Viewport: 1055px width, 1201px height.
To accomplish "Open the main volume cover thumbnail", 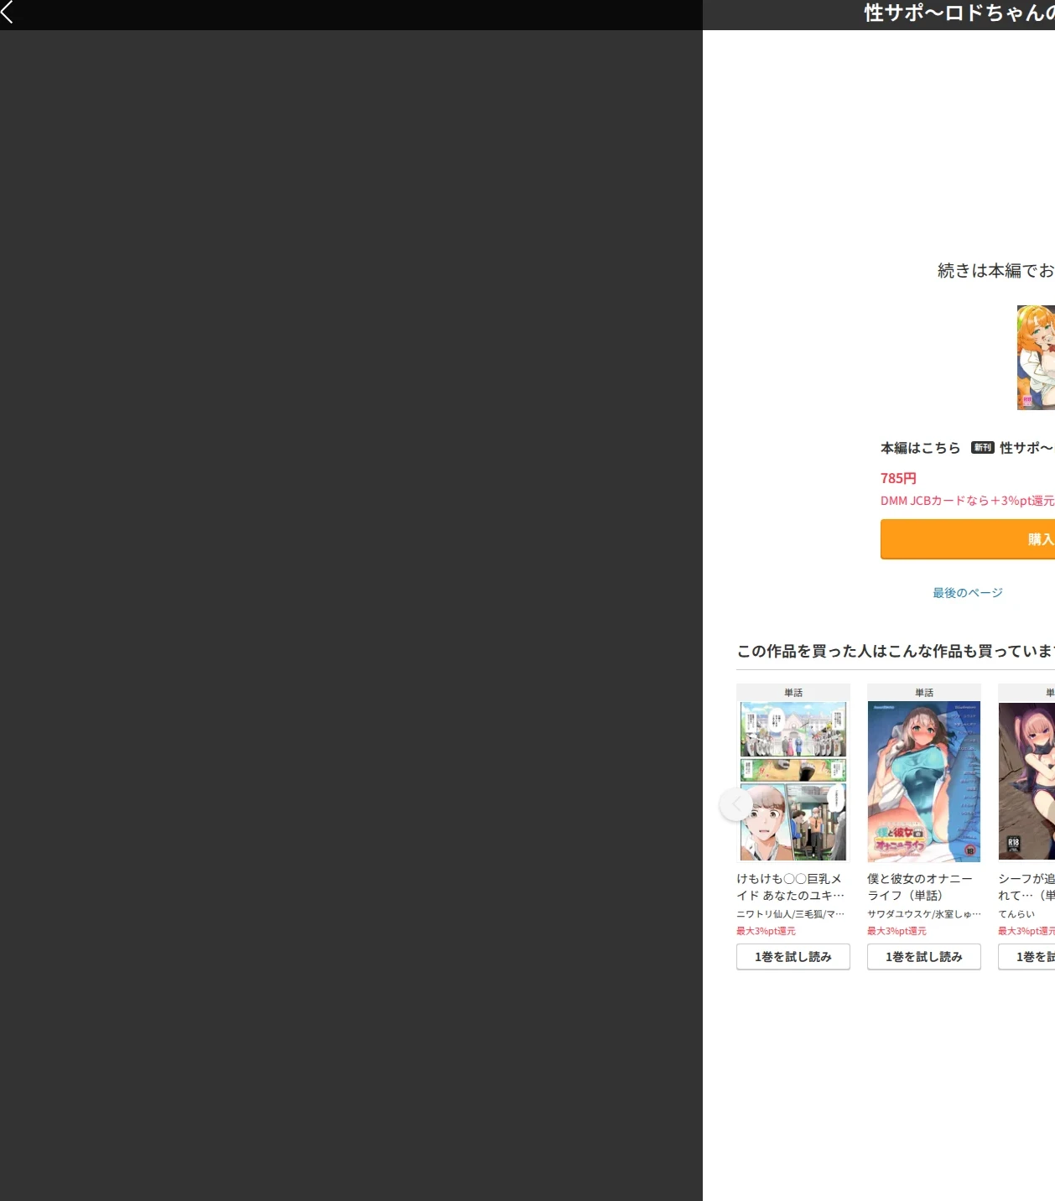I will [1036, 357].
